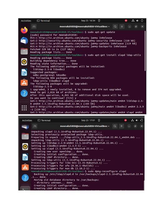Viewport: 148px width, 209px height.
Task: Click red no-entry indicator in 17:01 top bar
Action: tap(126, 120)
